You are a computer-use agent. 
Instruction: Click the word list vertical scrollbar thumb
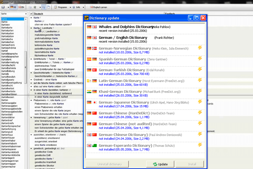[x=26, y=67]
